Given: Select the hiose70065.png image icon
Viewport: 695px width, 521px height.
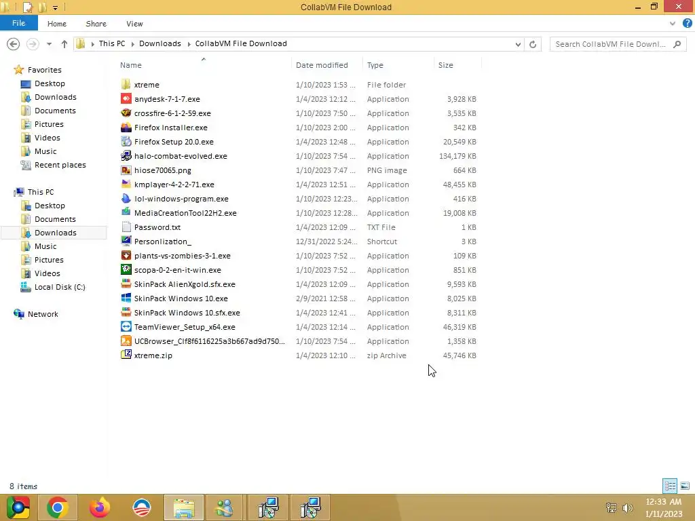Looking at the screenshot, I should [126, 170].
